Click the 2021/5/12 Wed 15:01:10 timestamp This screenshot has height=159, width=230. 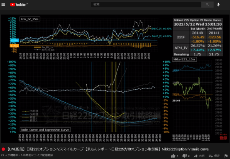pyautogui.click(x=198, y=24)
